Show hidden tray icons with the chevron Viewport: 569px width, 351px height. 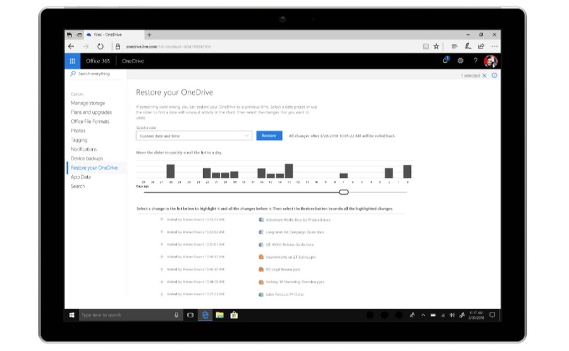click(x=423, y=315)
